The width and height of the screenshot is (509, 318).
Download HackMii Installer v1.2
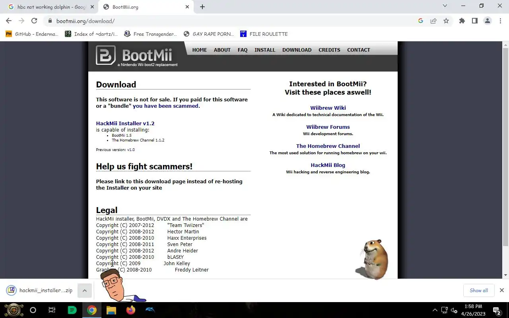click(x=125, y=123)
